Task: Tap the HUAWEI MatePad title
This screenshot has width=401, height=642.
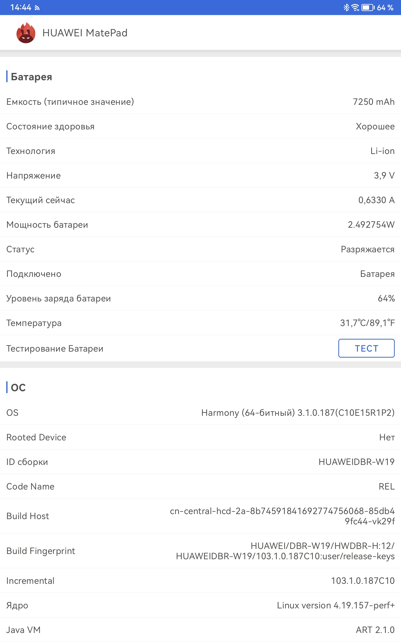Action: pyautogui.click(x=85, y=33)
